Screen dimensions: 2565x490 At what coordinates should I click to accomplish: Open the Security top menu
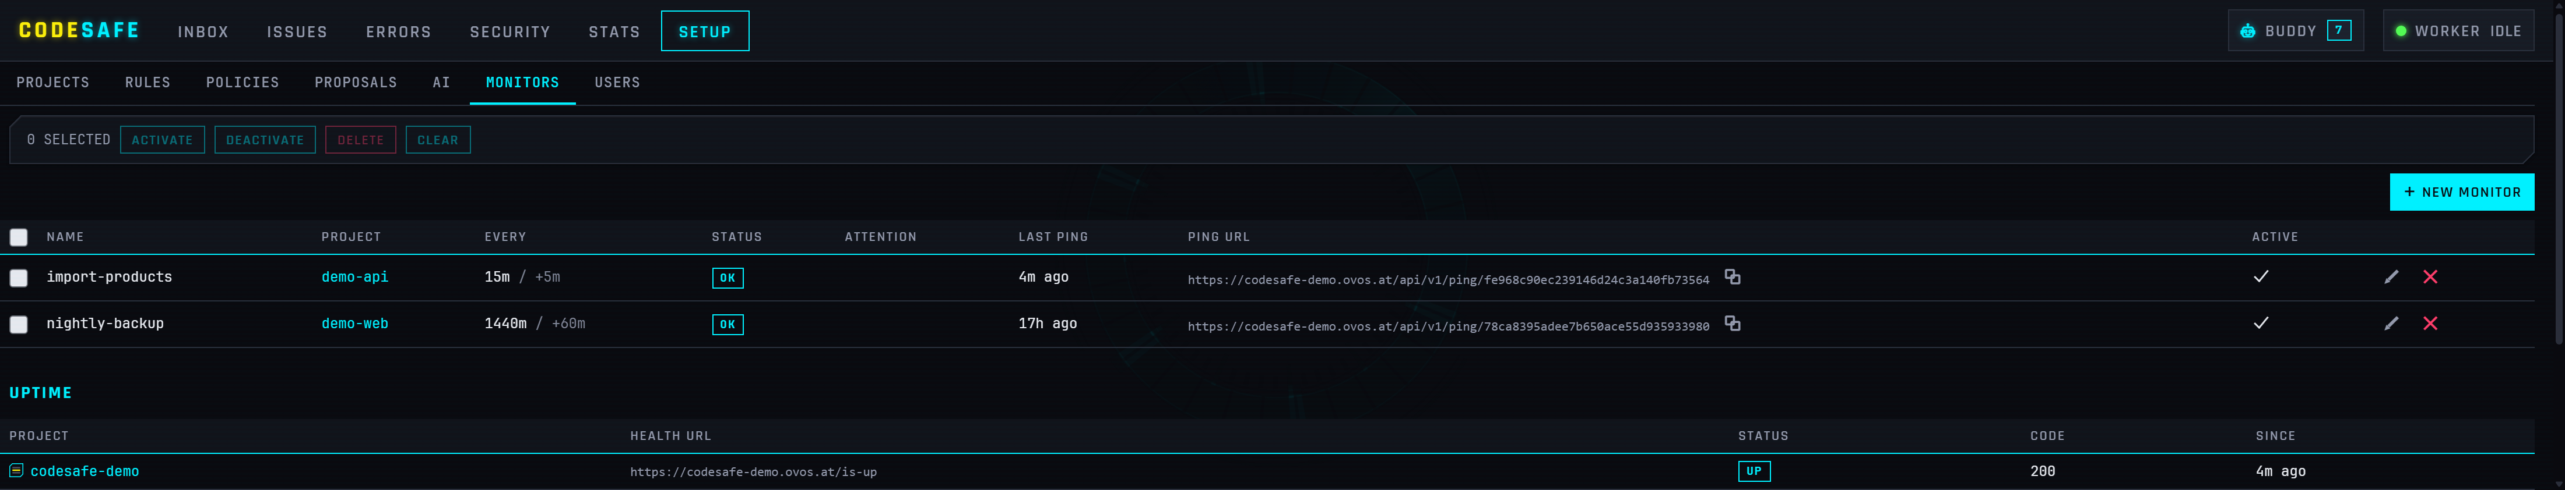click(x=510, y=32)
